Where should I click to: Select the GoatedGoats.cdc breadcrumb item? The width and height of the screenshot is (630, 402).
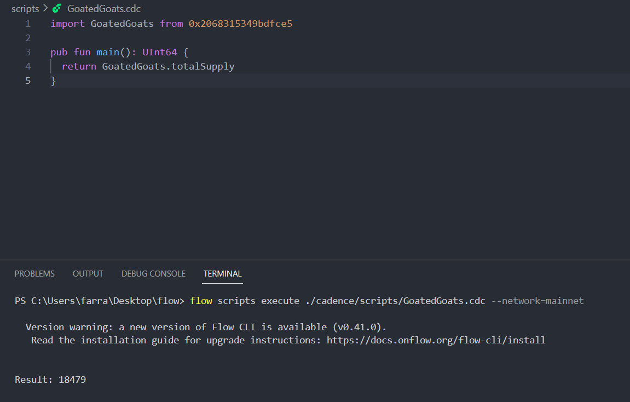point(103,8)
